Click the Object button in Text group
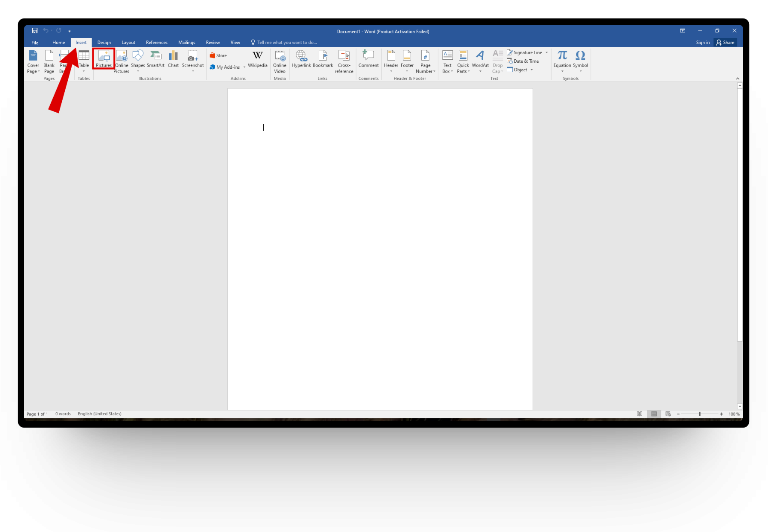The image size is (768, 532). coord(517,70)
